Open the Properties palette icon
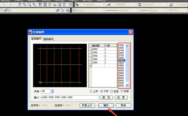The height and width of the screenshot is (116, 188). pos(40,5)
